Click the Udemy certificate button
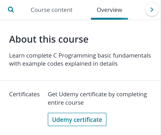The width and height of the screenshot is (161, 135). tap(77, 119)
